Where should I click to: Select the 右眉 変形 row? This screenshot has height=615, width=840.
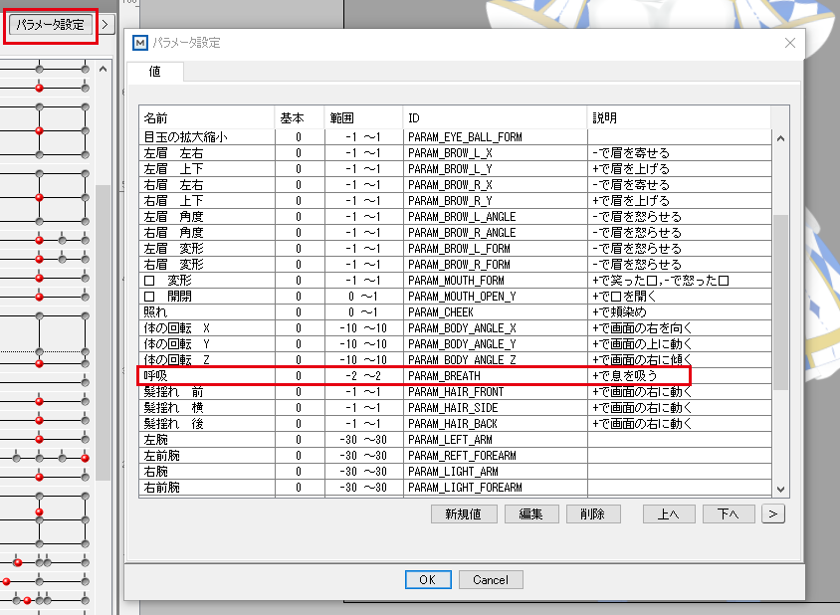pos(456,265)
